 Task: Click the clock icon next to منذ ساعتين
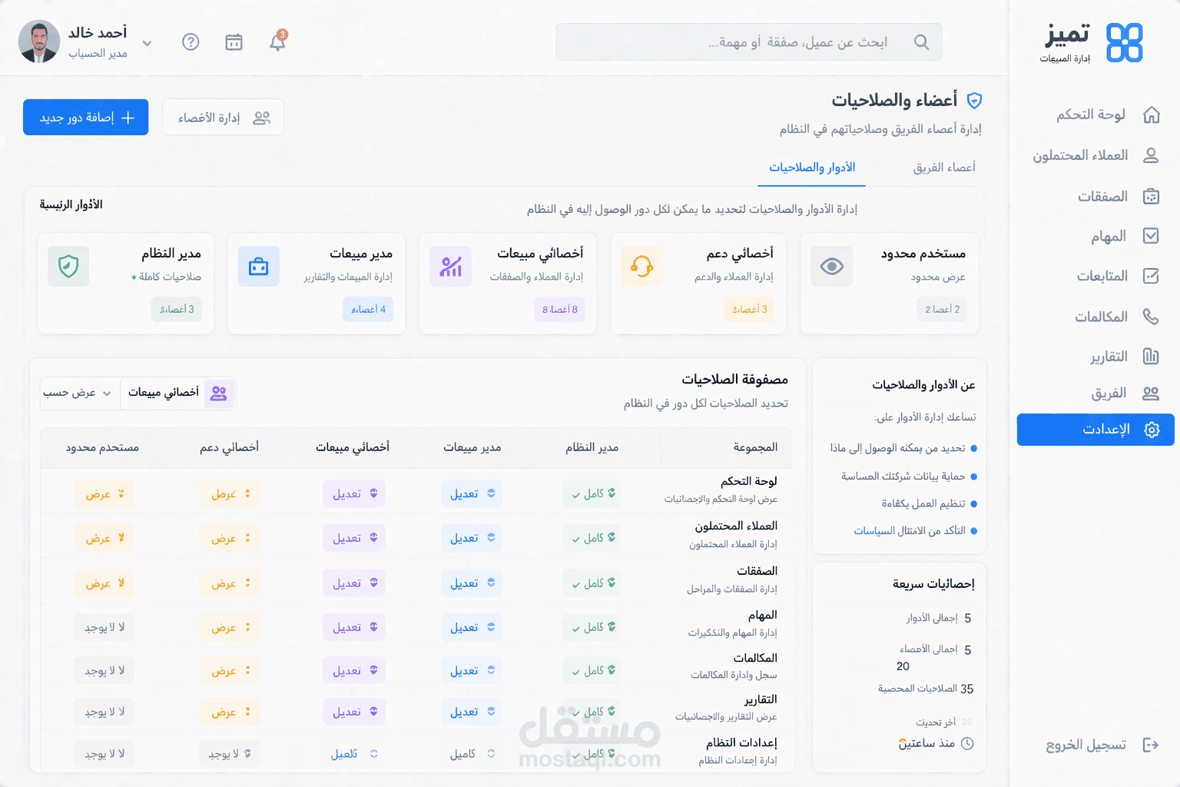967,743
